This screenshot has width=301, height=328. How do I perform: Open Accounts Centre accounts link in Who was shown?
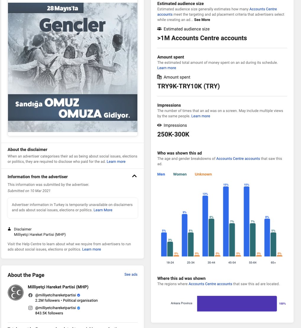pos(238,159)
